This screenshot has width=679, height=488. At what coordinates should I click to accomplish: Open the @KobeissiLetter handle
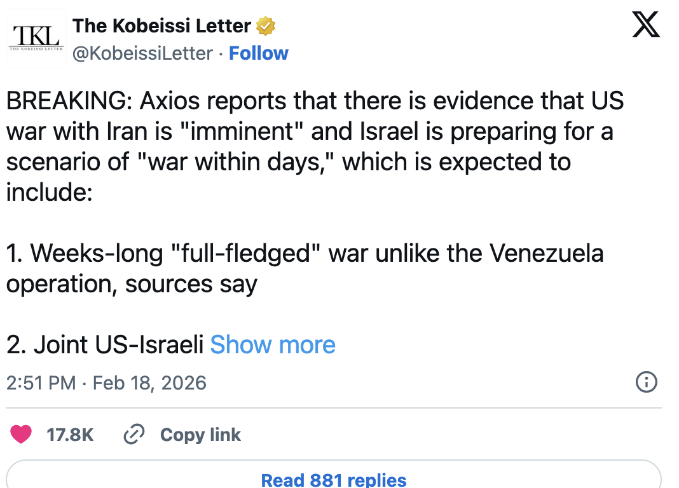point(142,53)
